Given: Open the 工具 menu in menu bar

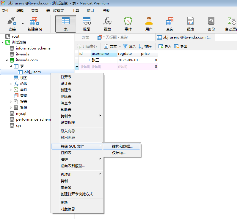Looking at the screenshot, I should pos(76,11).
